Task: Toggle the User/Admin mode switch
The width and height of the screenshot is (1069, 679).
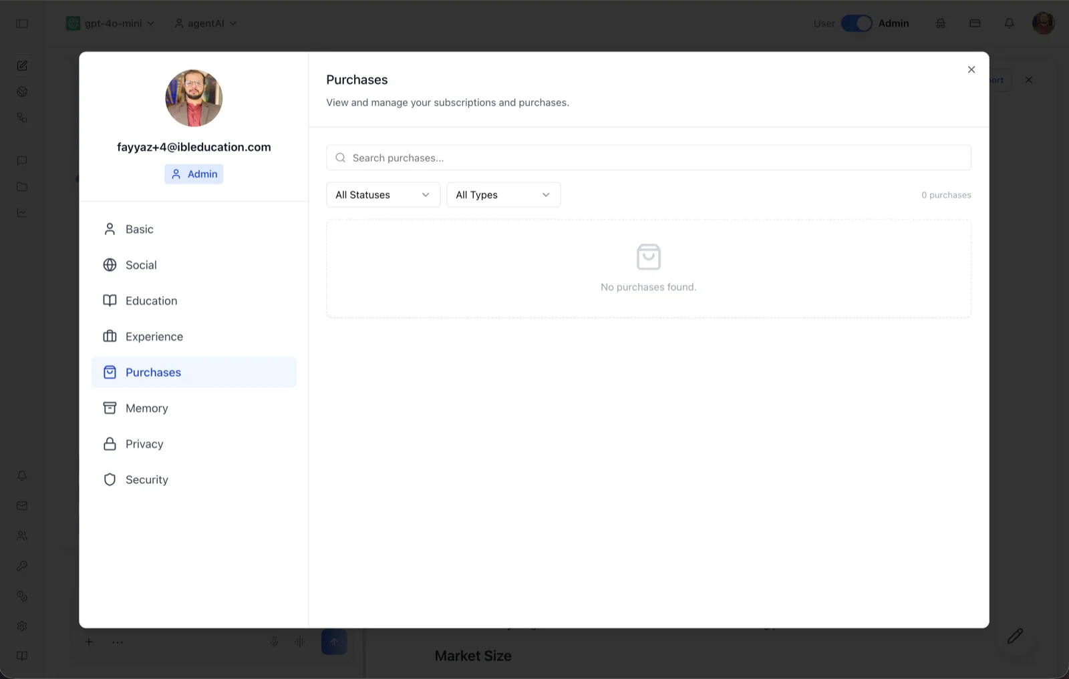Action: (857, 23)
